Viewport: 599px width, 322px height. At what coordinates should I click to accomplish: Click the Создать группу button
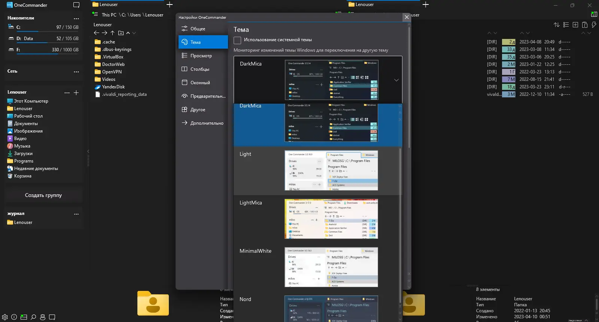pyautogui.click(x=43, y=195)
